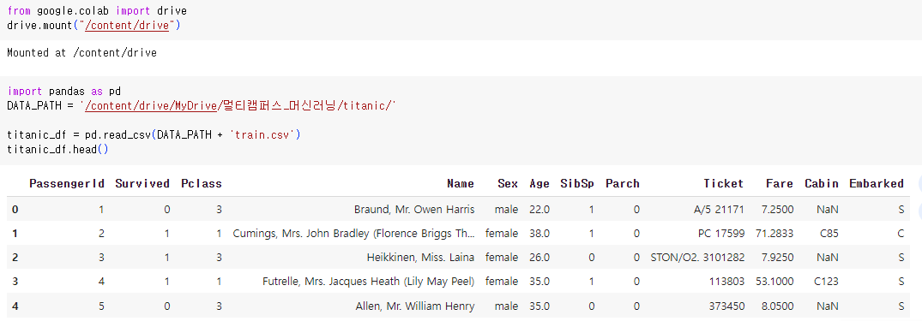This screenshot has height=321, width=922.
Task: Select the name "Braund, Mr. Owen Harris"
Action: pyautogui.click(x=414, y=210)
